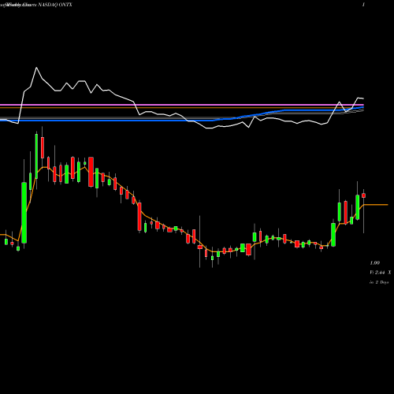The image size is (394, 394).
Task: Click the NASDAQ ONTX ticker label
Action: click(x=55, y=5)
